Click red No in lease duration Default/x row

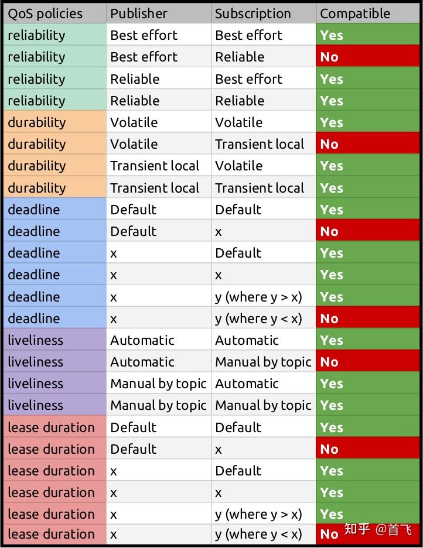(x=368, y=449)
